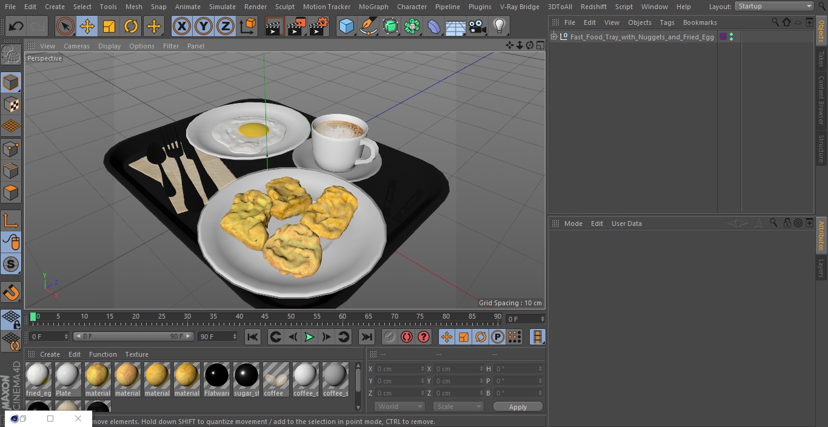Screen dimensions: 828x427
Task: Click the timeline preview range slider
Action: (133, 336)
